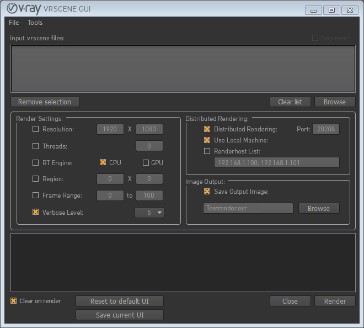Click the Frame Range end field 100

[x=149, y=195]
